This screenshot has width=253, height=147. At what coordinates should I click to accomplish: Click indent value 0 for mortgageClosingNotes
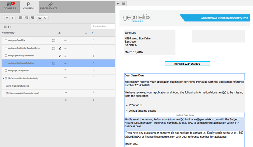click(x=93, y=70)
